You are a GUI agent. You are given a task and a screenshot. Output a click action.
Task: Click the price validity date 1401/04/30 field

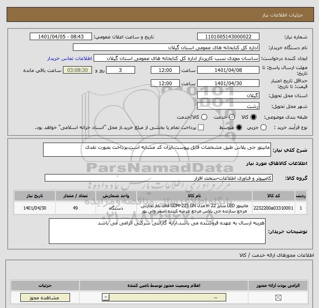tap(228, 83)
